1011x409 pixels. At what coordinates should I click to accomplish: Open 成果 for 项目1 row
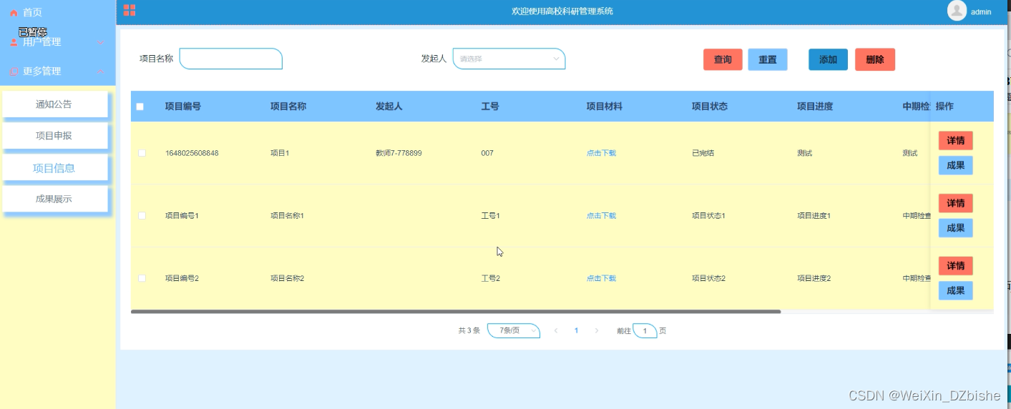[x=956, y=165]
